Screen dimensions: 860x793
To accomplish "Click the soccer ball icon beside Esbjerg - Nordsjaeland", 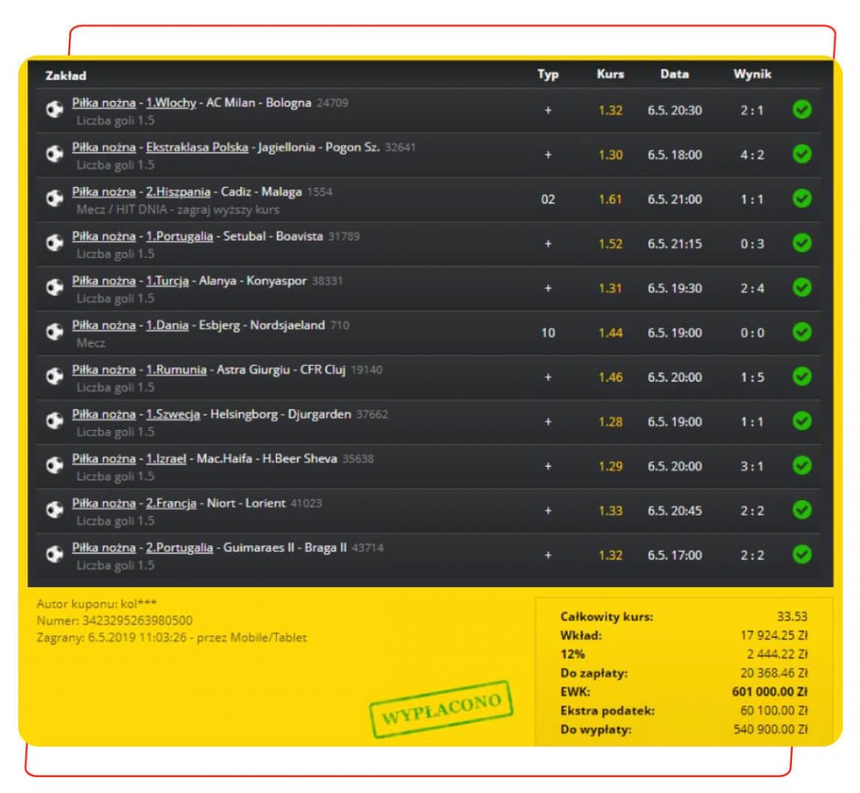I will pos(52,333).
